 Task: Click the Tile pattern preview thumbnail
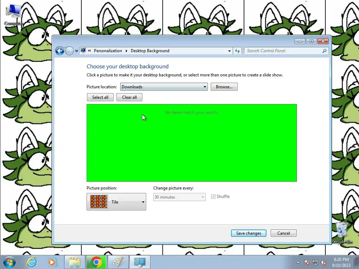99,201
